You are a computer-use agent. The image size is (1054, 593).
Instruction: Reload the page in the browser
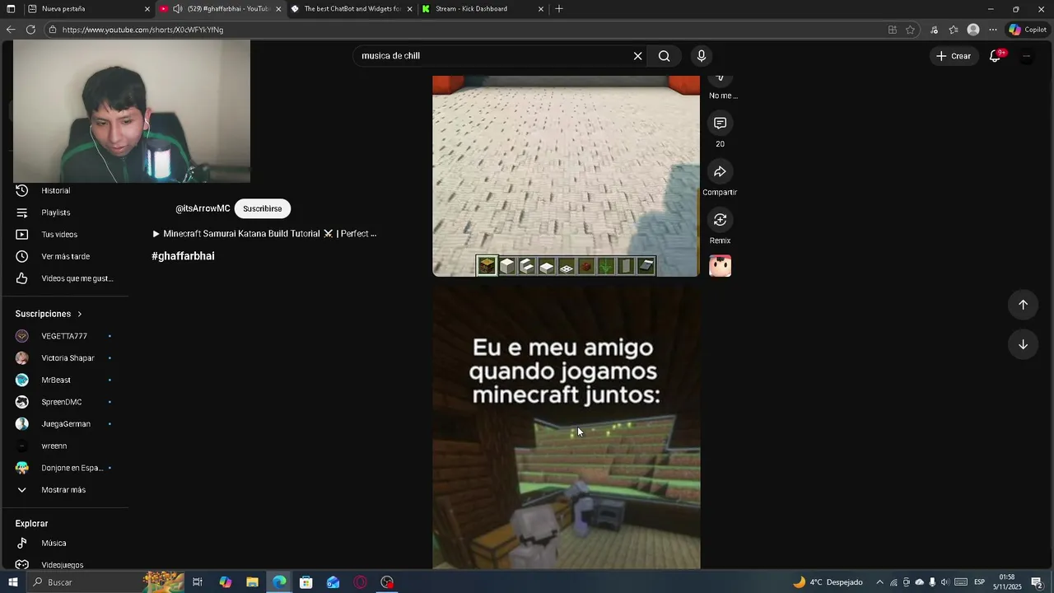[x=30, y=30]
